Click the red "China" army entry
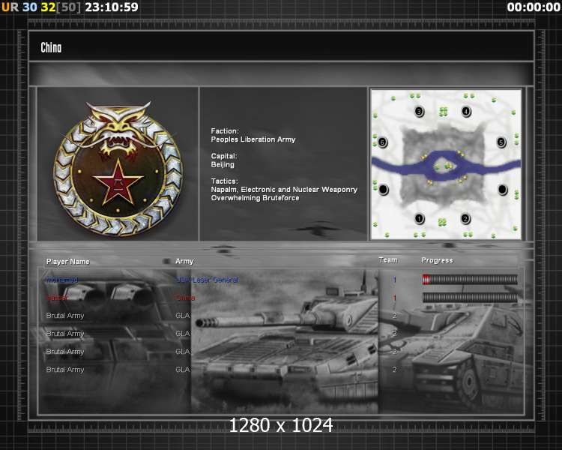 [185, 298]
